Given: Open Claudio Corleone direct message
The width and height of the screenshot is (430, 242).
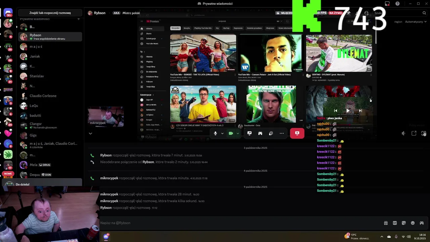Looking at the screenshot, I should [50, 96].
